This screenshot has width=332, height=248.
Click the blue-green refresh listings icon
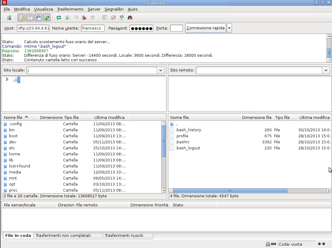click(x=59, y=17)
